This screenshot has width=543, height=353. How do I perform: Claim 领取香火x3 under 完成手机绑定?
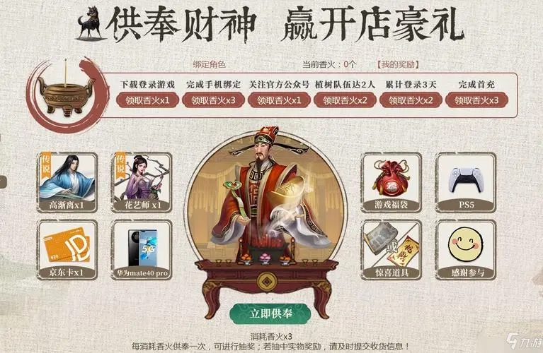(x=213, y=100)
